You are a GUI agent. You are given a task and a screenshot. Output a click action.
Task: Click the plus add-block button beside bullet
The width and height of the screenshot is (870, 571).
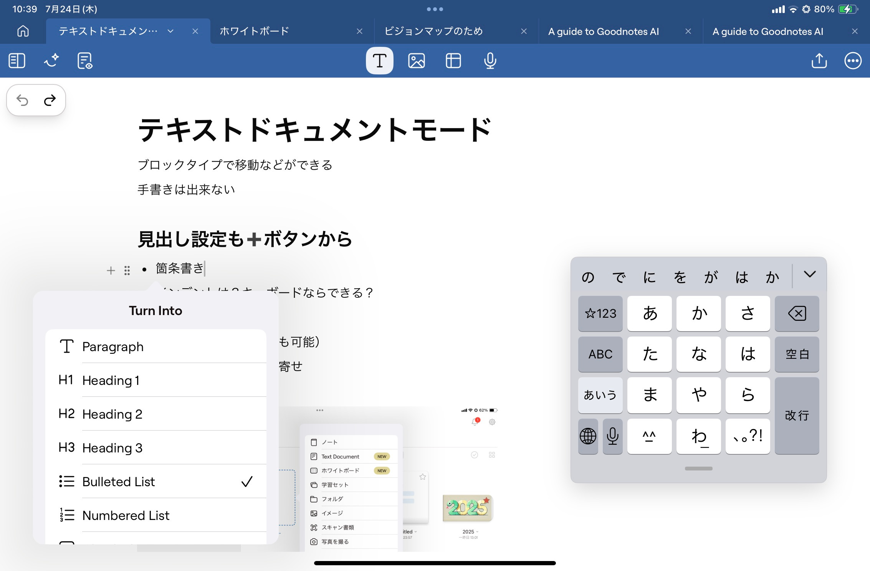coord(111,271)
